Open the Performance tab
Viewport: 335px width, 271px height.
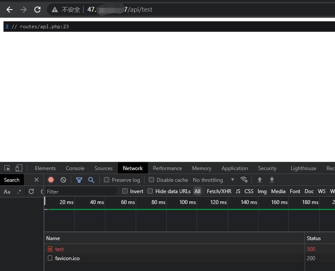167,168
